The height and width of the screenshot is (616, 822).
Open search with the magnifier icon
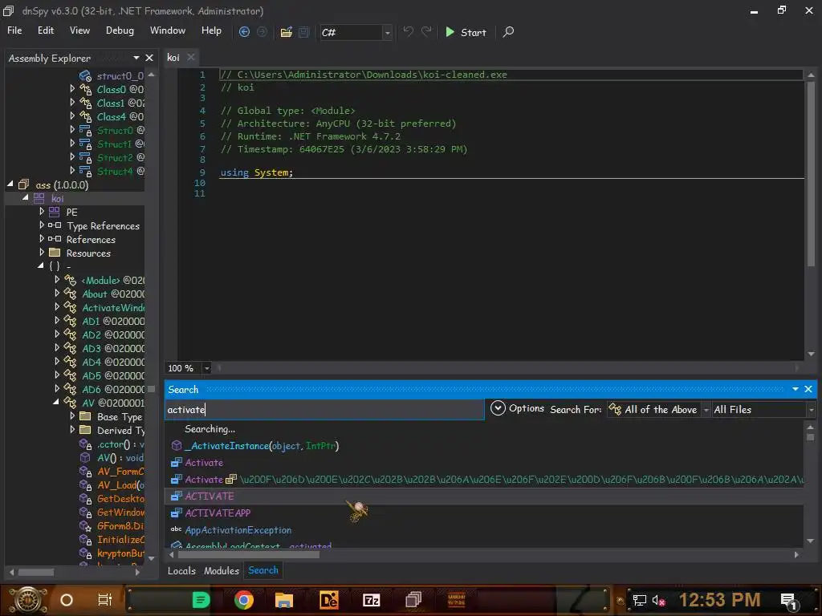(x=508, y=32)
